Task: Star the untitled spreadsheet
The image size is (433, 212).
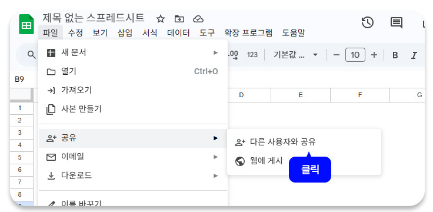Action: point(161,19)
